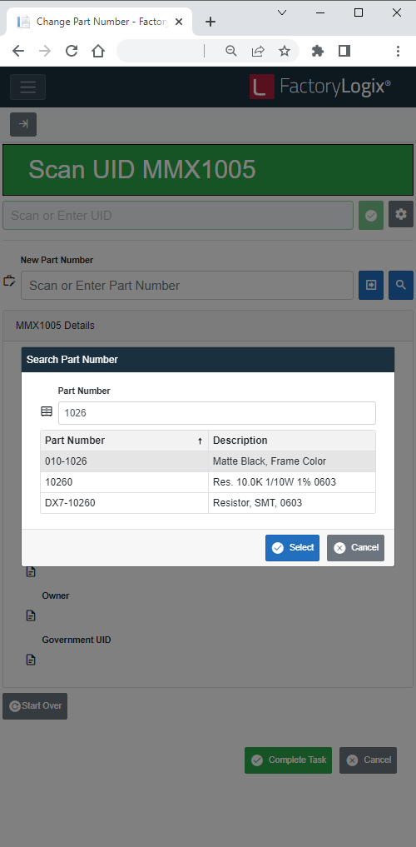Select part number 10260 row

point(208,482)
